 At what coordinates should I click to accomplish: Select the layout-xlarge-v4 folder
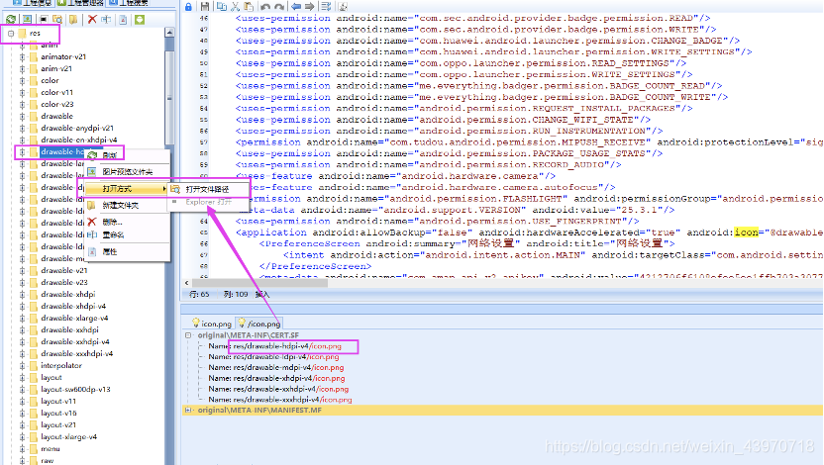coord(69,436)
